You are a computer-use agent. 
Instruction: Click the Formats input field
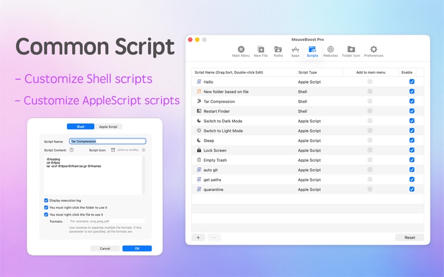pos(107,221)
